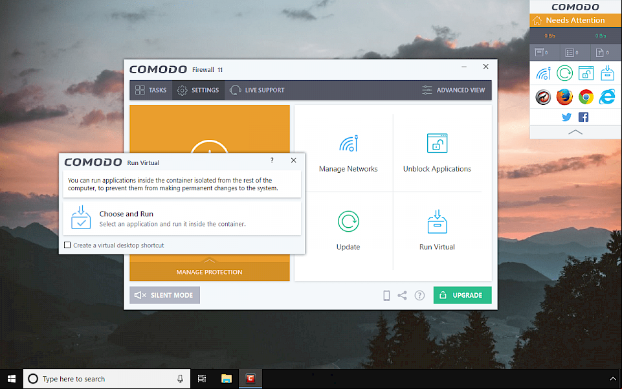Click microphone icon in search box
This screenshot has height=389, width=622.
pyautogui.click(x=180, y=379)
